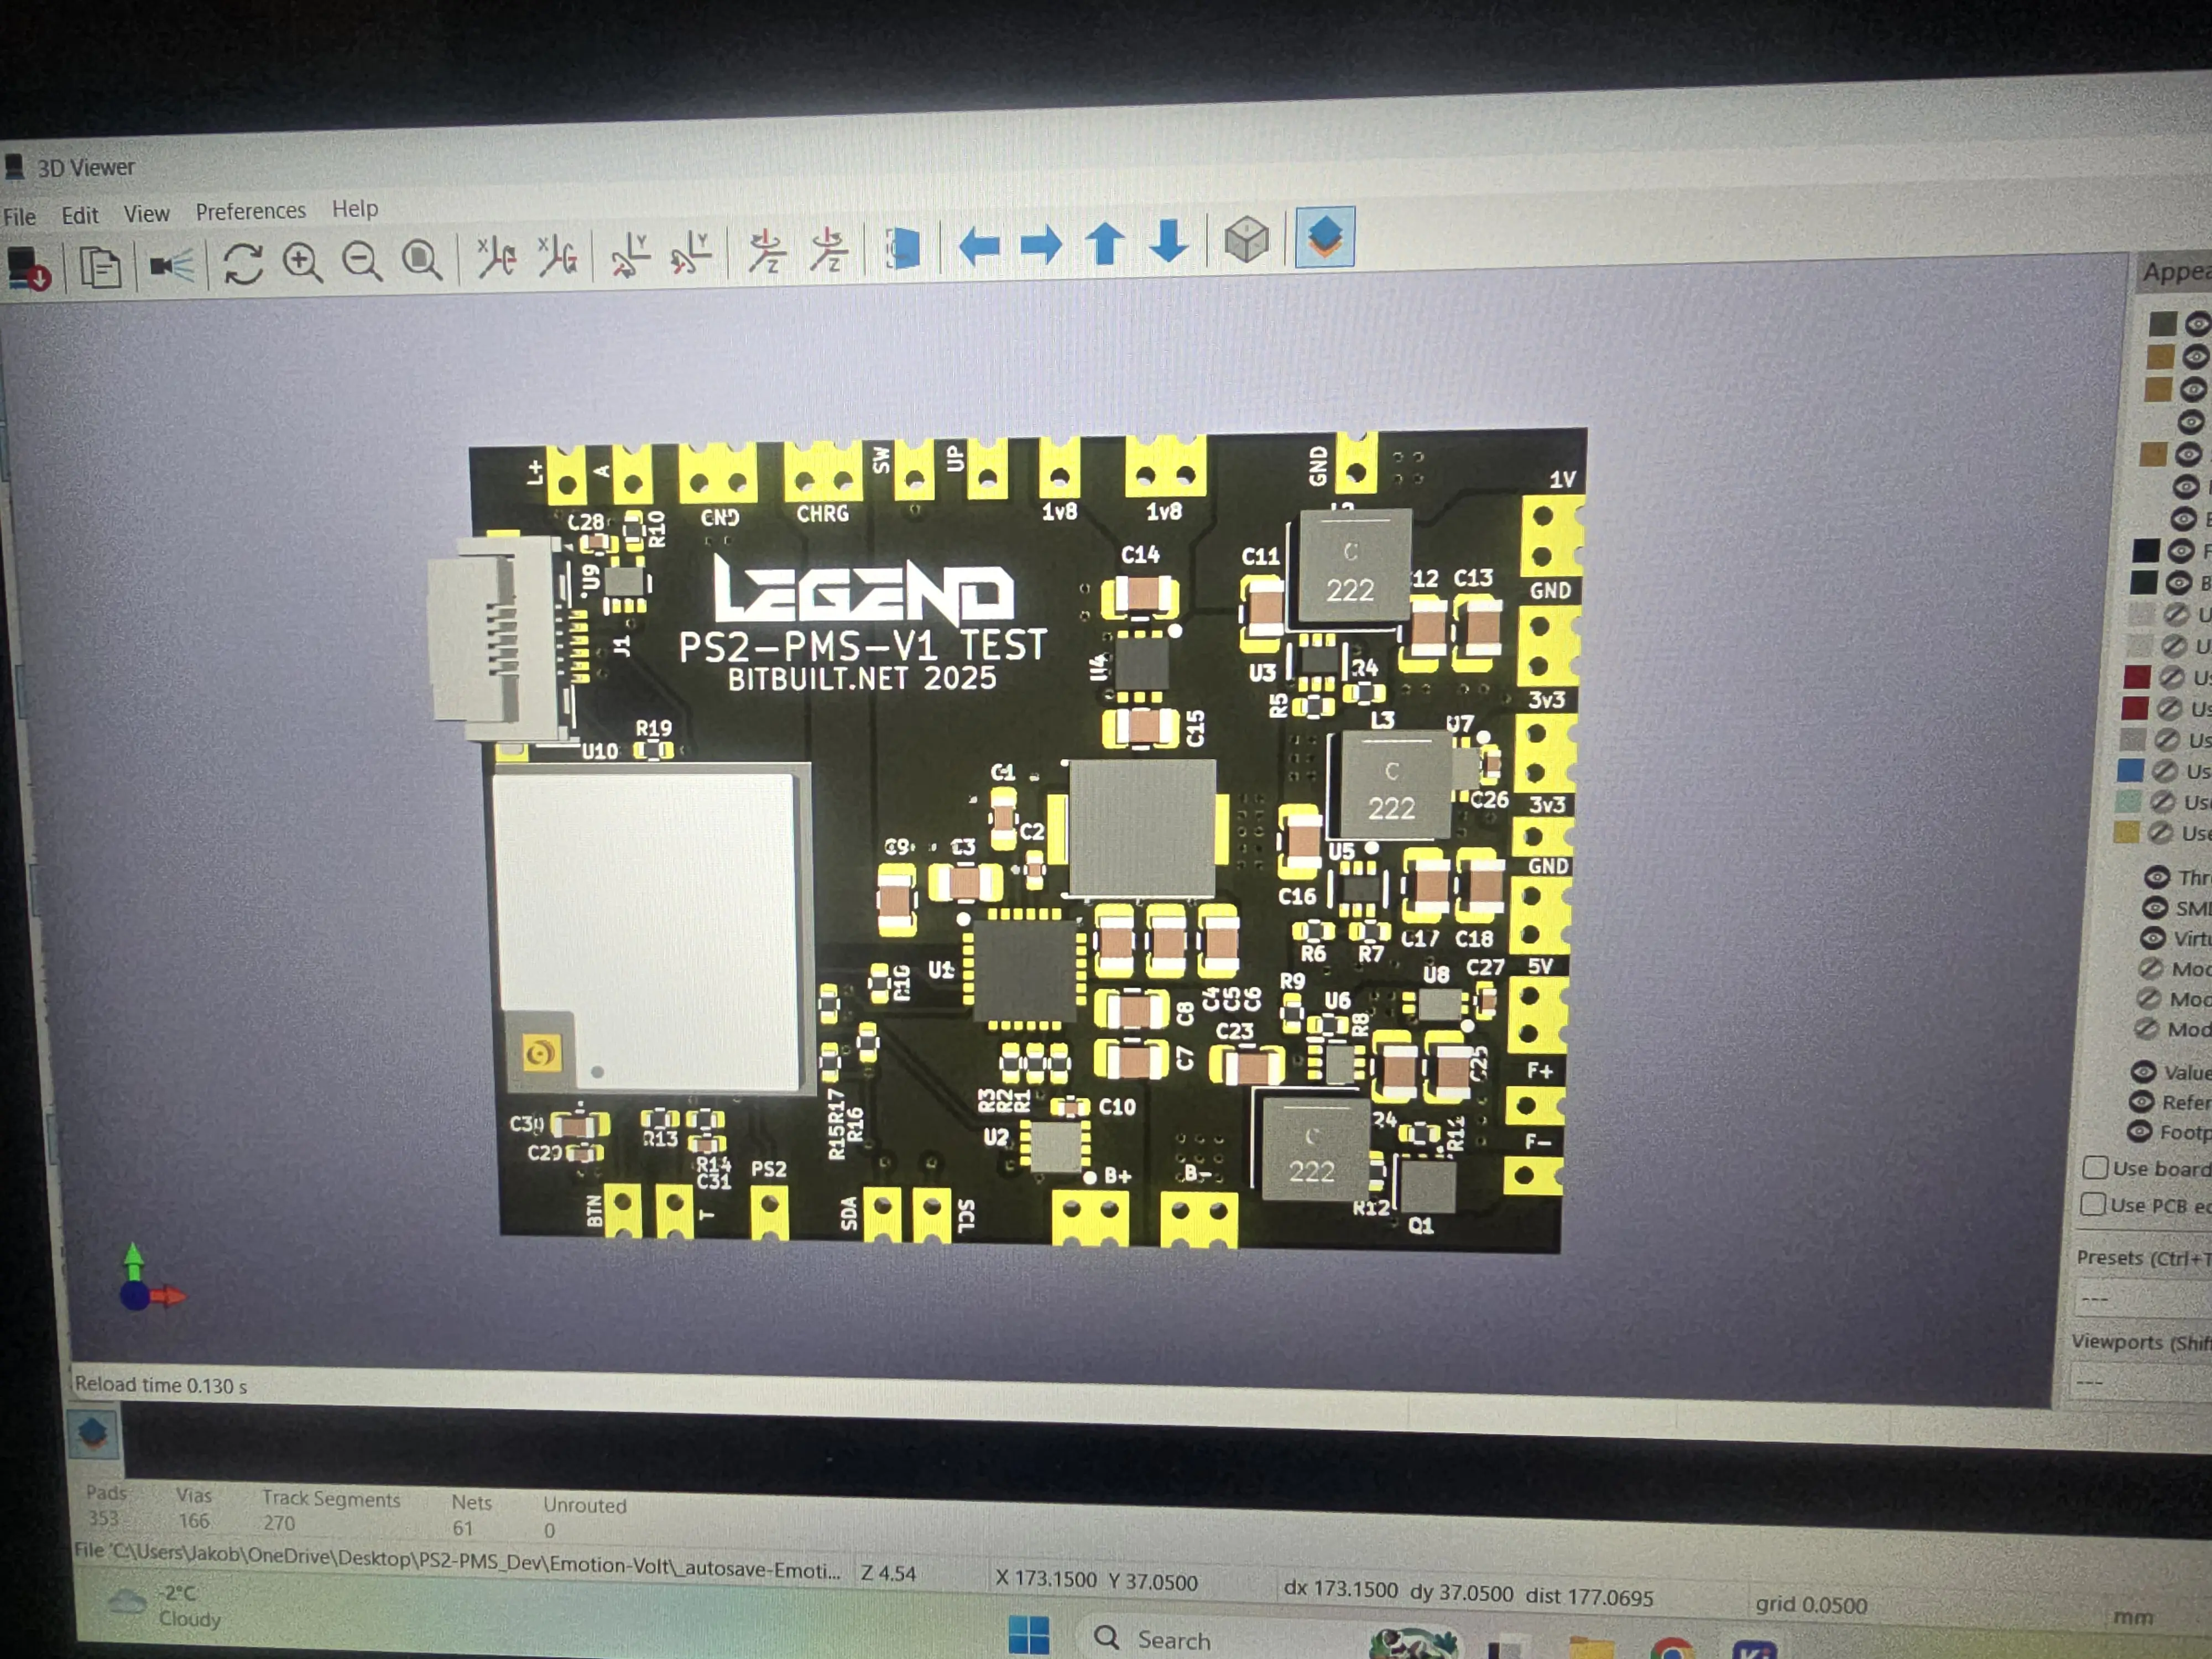The height and width of the screenshot is (1659, 2212).
Task: Open the File menu
Action: tap(19, 217)
